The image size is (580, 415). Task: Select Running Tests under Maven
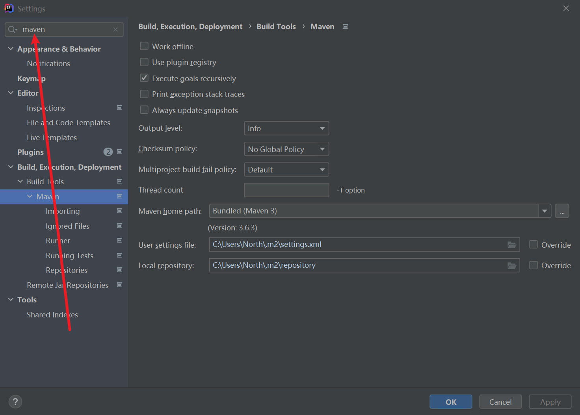tap(69, 256)
